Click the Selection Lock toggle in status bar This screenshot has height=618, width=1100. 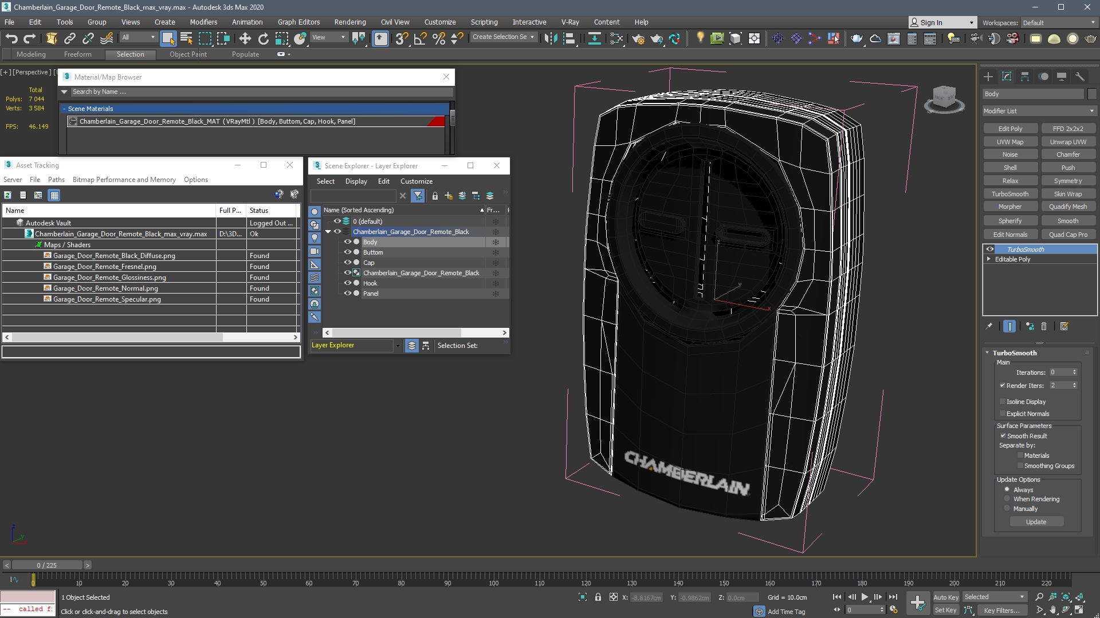[598, 597]
